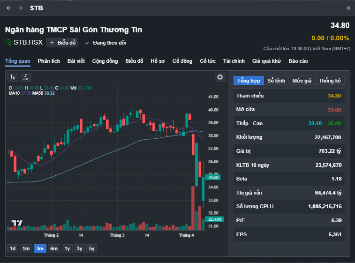355x263 pixels.
Task: Open the 'Giá quá khứ' tab
Action: [266, 61]
